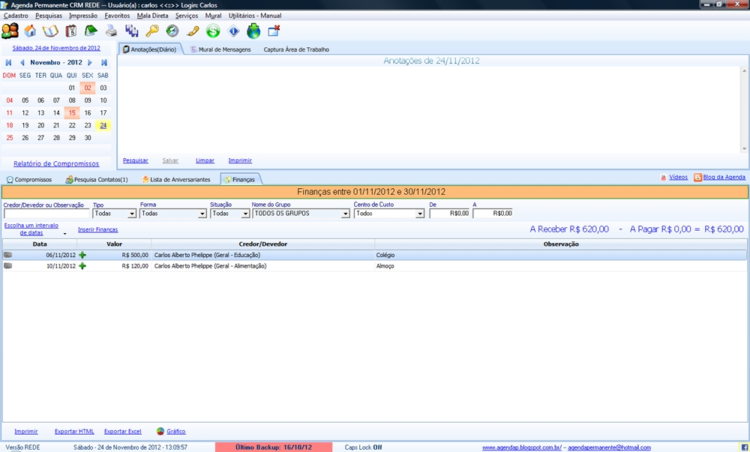
Task: Click the De value field
Action: [449, 214]
